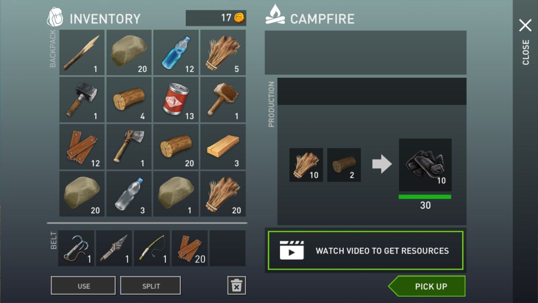Screen dimensions: 538x303
Task: Click the USE button
Action: pos(83,286)
